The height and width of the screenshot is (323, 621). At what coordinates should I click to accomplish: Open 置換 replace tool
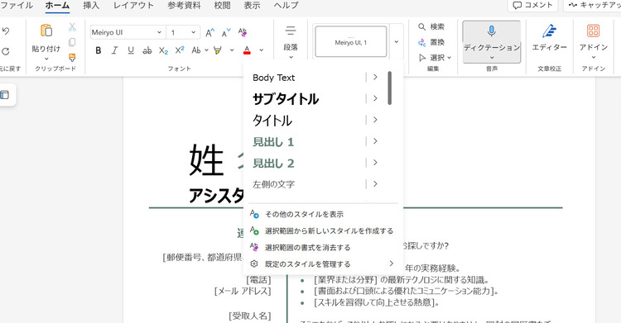[431, 42]
